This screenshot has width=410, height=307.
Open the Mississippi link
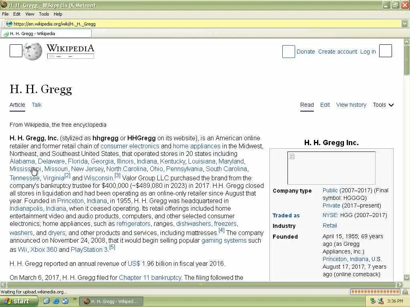click(x=25, y=169)
